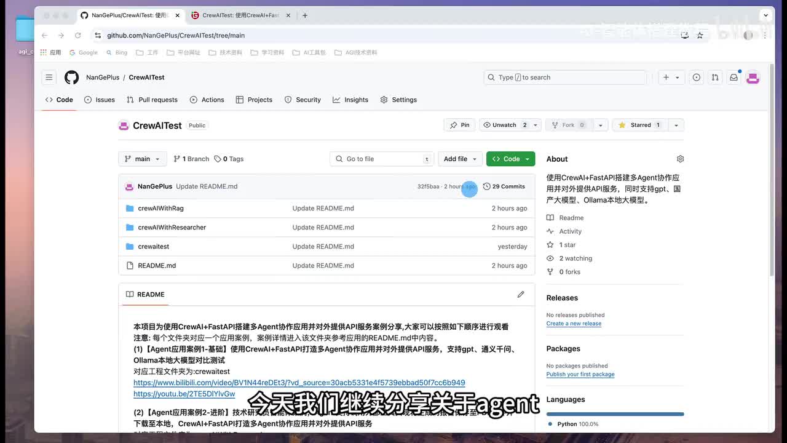Open the GitHub hamburger navigation menu
787x443 pixels.
[x=49, y=78]
